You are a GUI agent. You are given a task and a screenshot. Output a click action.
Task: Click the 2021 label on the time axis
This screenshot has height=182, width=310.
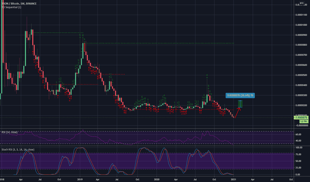click(233, 179)
